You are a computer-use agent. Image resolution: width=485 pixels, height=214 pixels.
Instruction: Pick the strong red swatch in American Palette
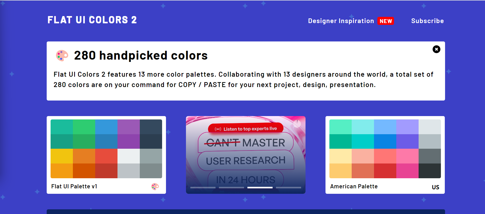click(385, 171)
